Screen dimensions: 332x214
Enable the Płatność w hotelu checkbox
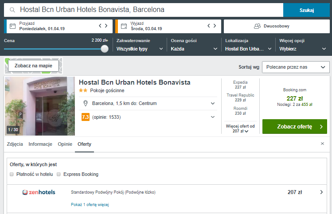(x=12, y=174)
